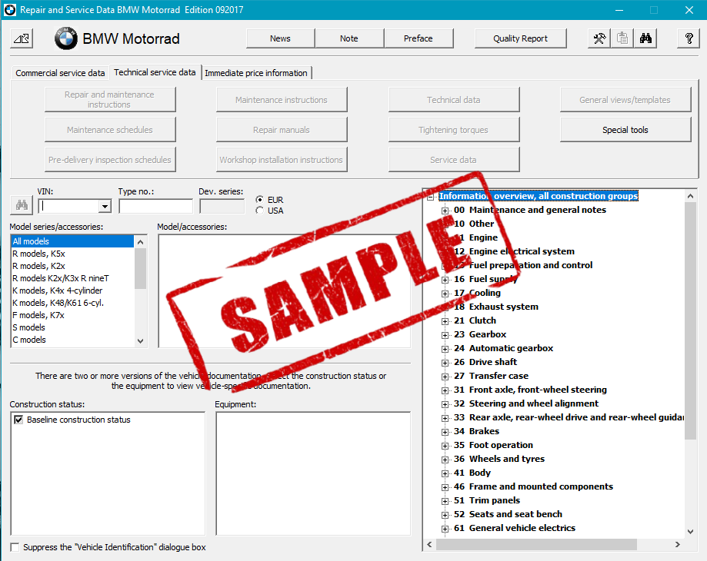707x561 pixels.
Task: Select '24 Automatic gearbox' tree item
Action: click(503, 348)
